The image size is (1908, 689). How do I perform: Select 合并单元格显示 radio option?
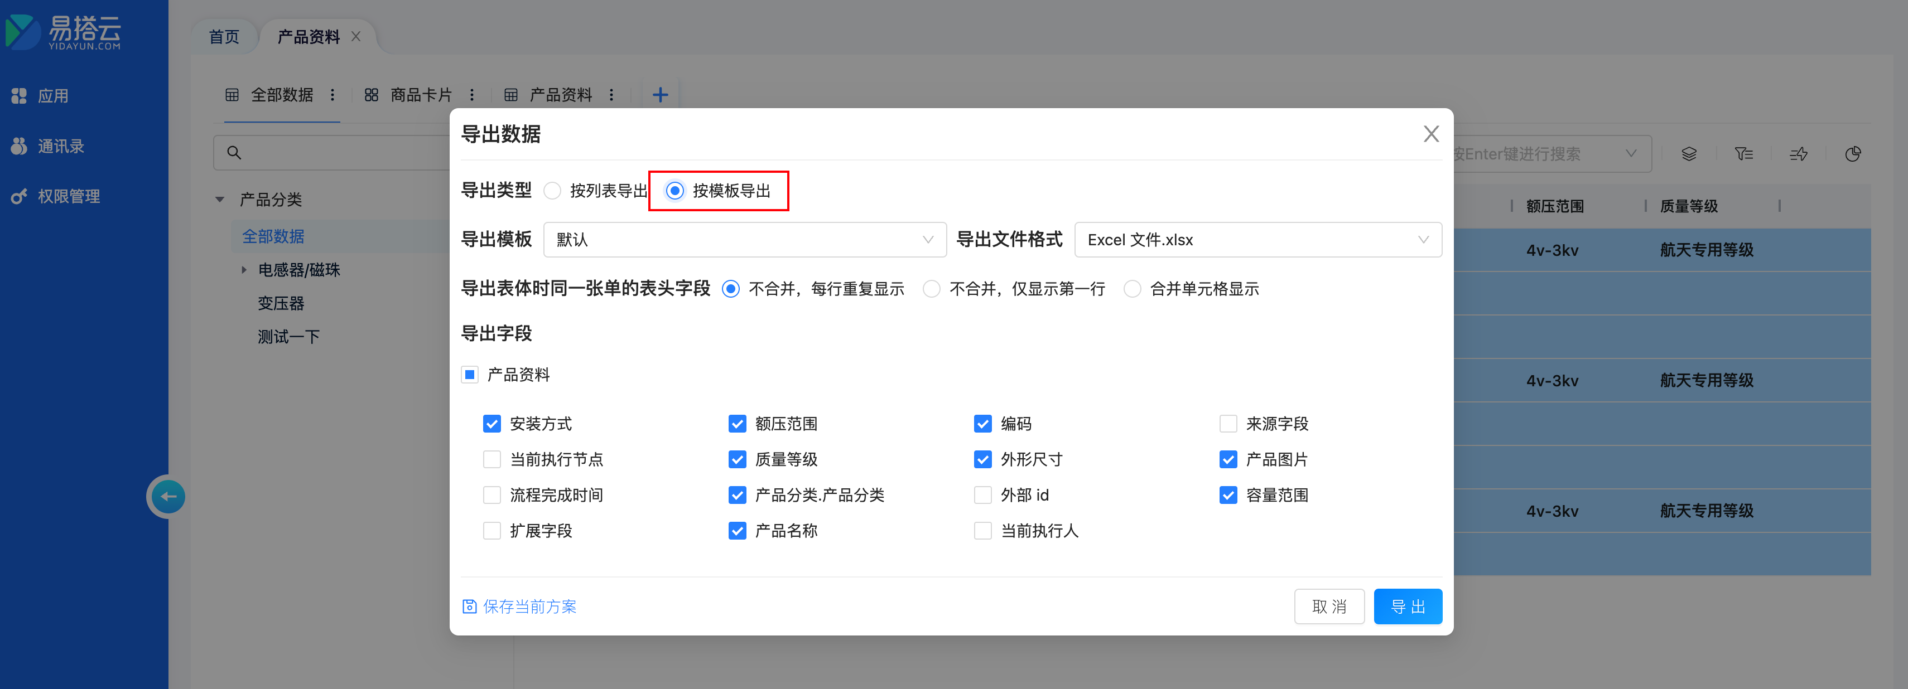(x=1132, y=289)
